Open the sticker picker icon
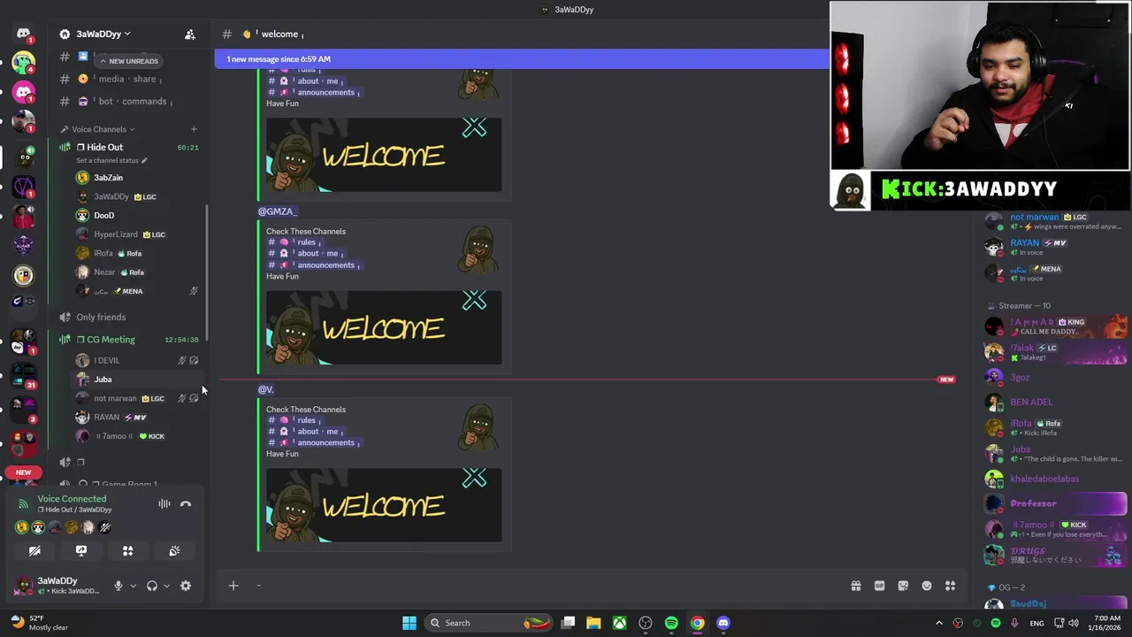 click(903, 586)
